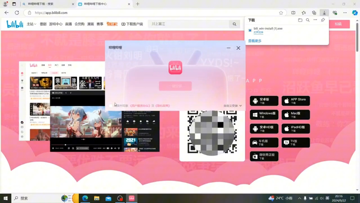This screenshot has height=203, width=360.
Task: Download from the APP Store button
Action: coord(296,101)
